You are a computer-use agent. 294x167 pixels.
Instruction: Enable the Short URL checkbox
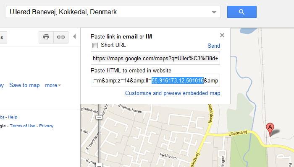(95, 45)
